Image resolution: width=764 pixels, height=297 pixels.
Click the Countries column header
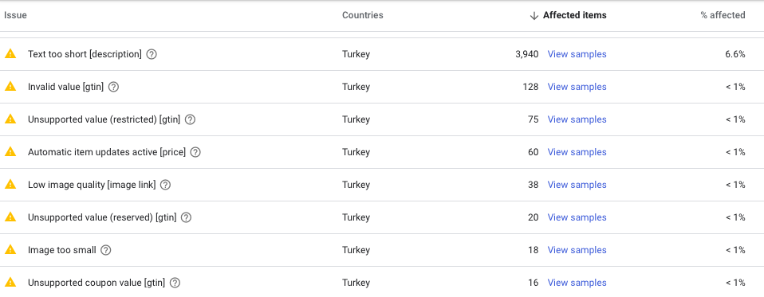coord(363,15)
